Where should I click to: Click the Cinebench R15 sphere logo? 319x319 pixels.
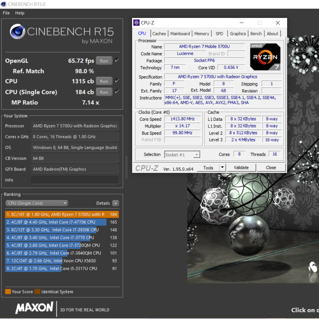click(18, 32)
